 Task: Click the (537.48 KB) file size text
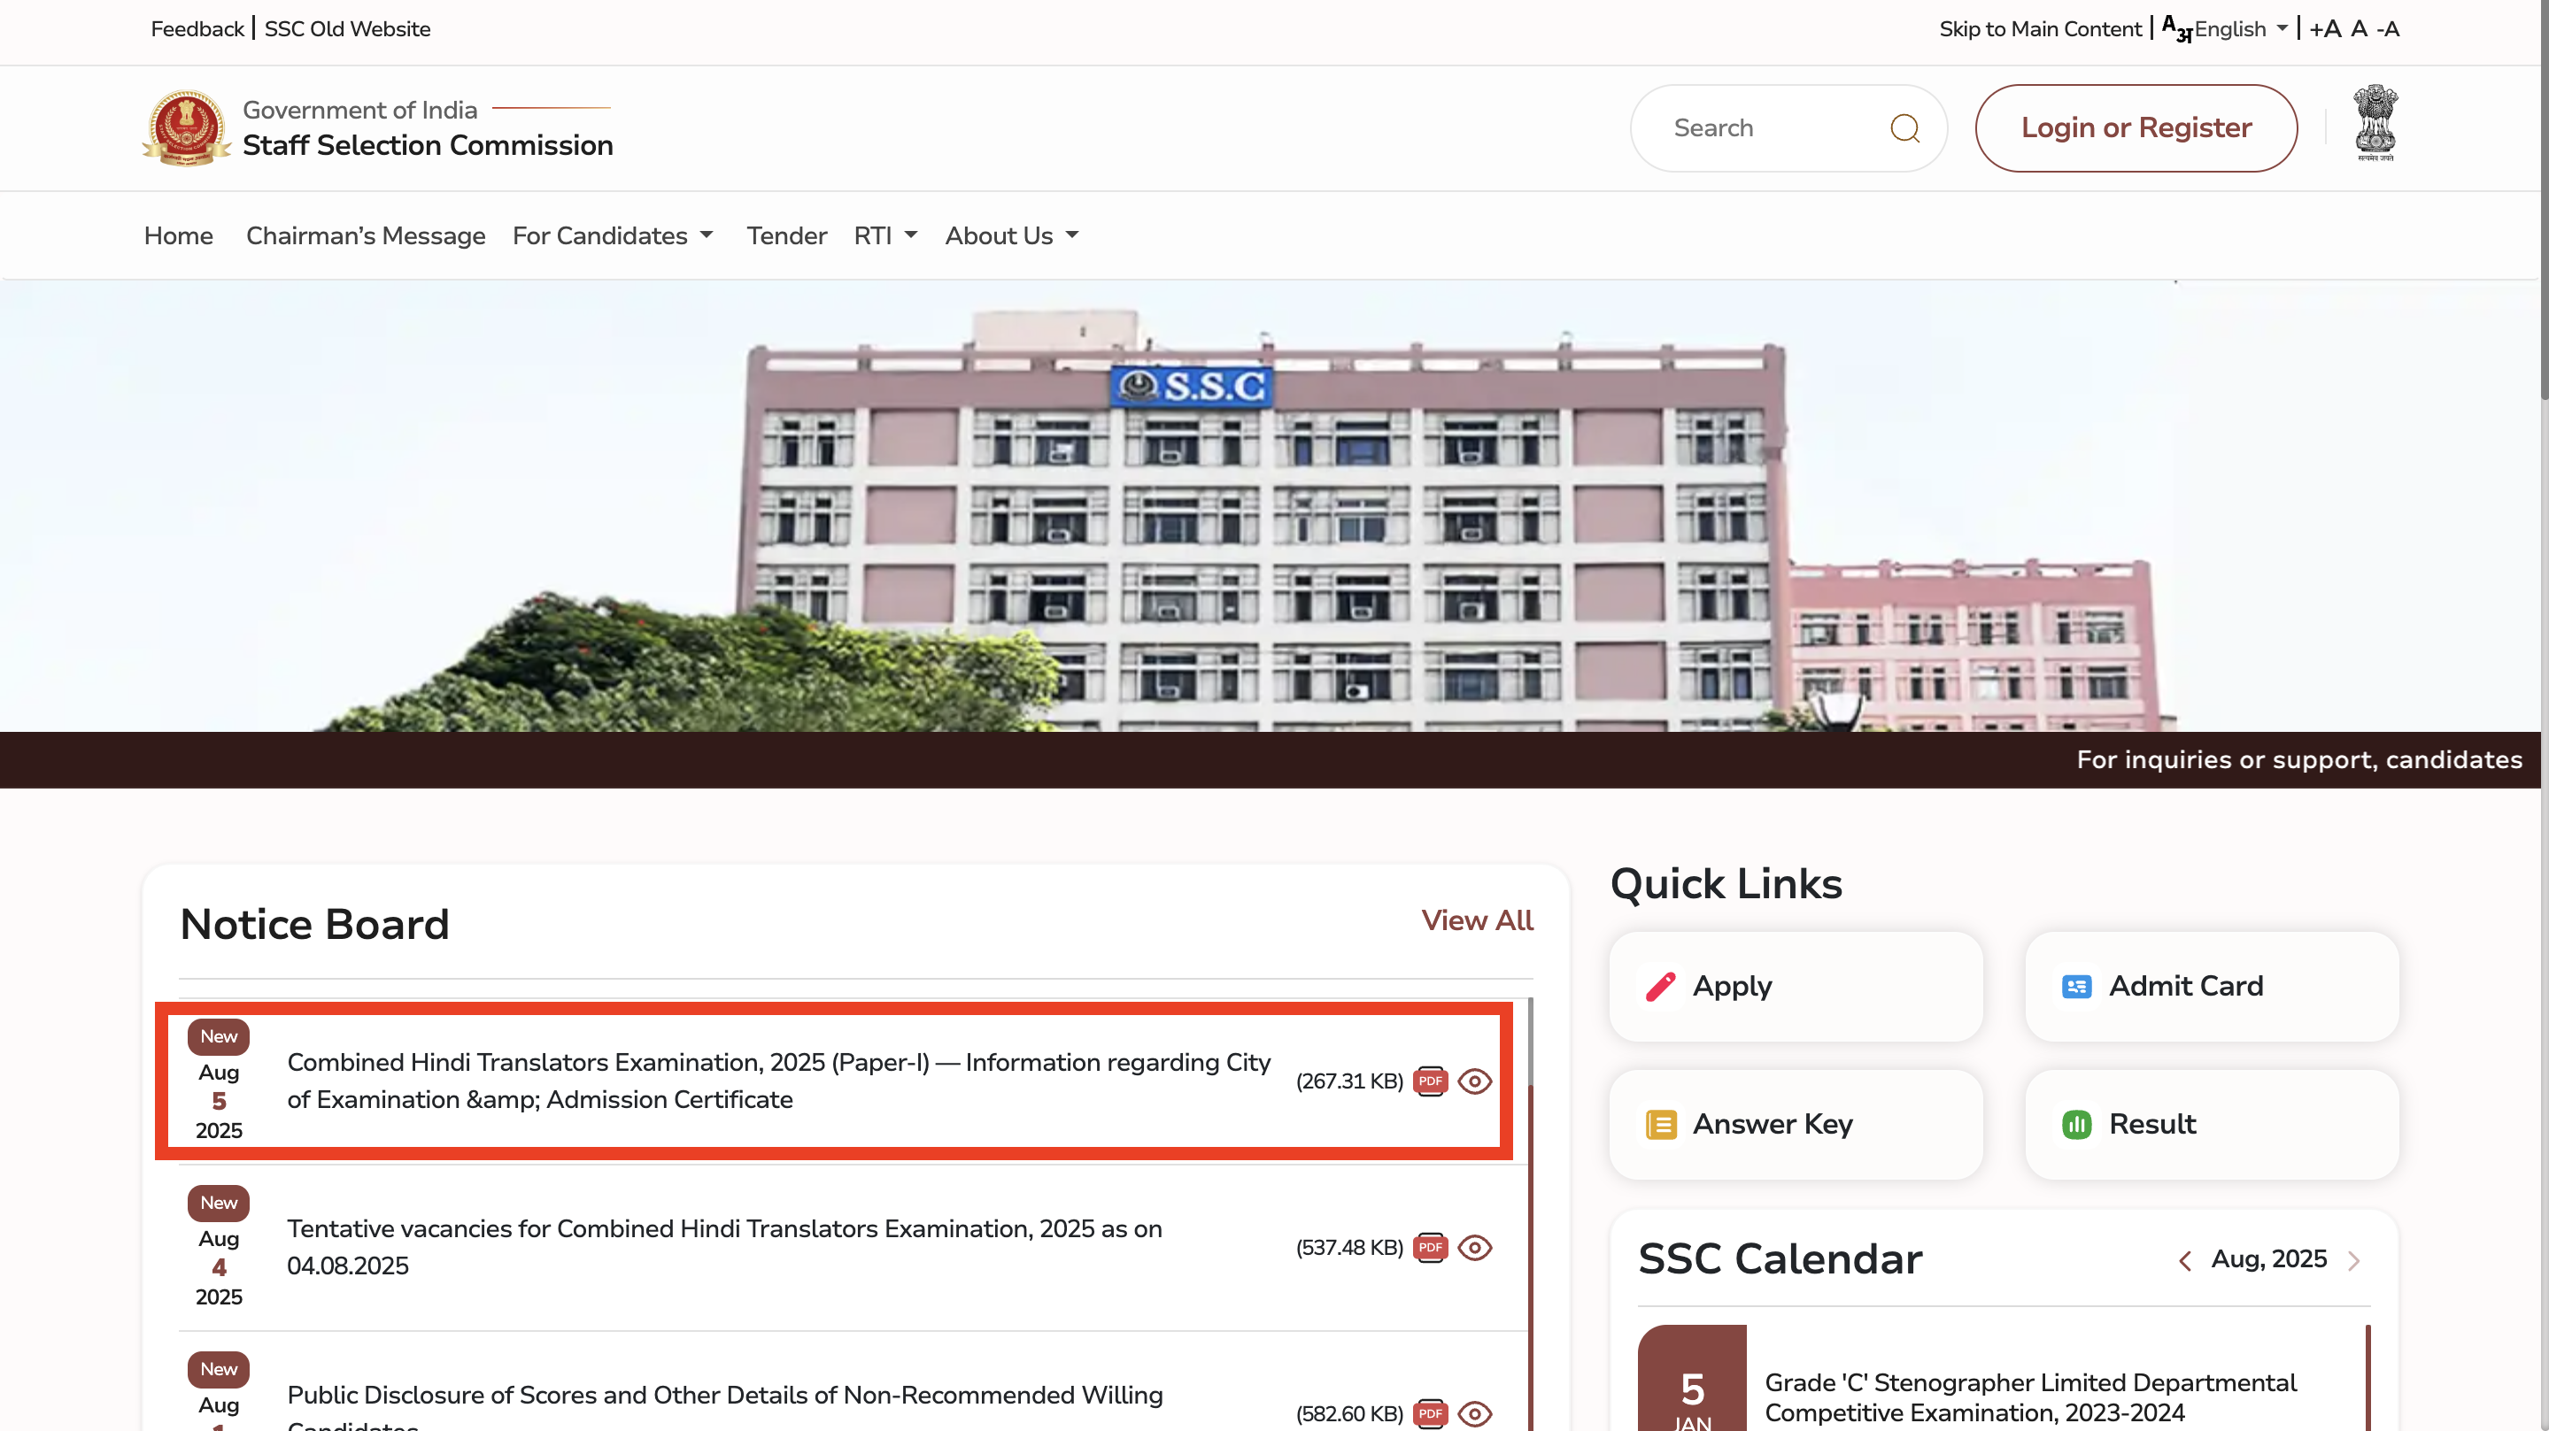tap(1349, 1247)
